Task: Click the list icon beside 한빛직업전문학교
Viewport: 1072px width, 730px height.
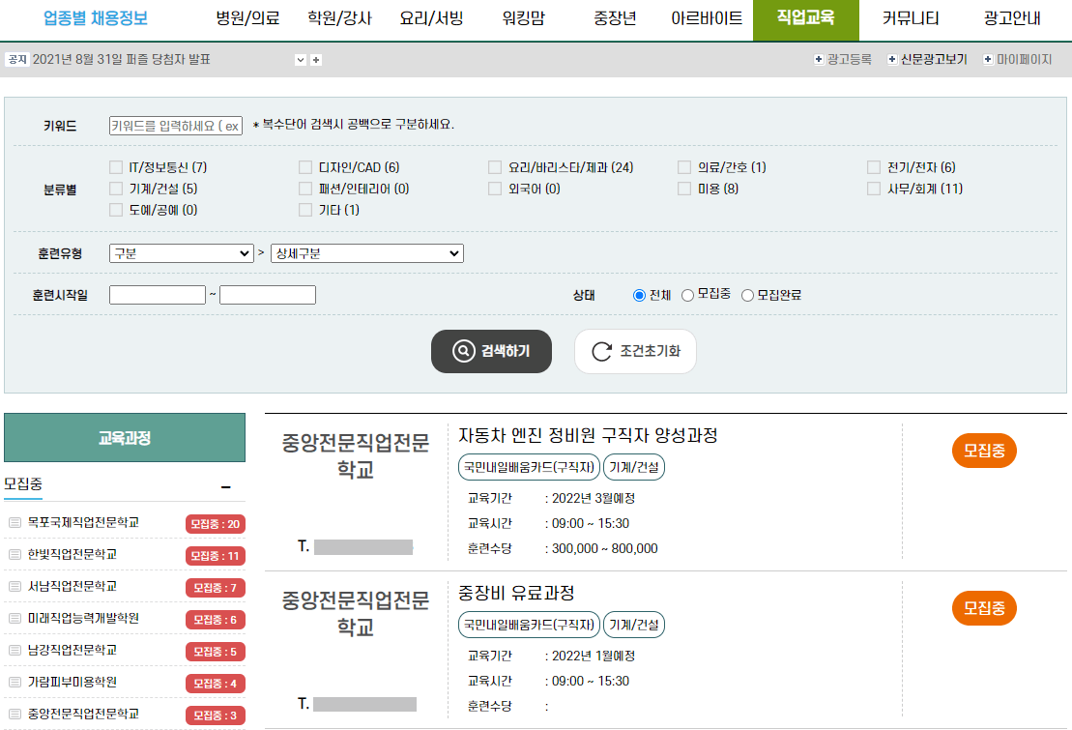Action: coord(15,554)
